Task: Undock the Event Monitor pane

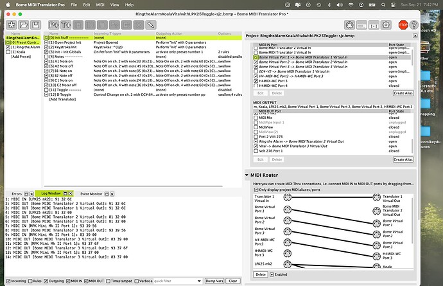Action: tap(107, 194)
